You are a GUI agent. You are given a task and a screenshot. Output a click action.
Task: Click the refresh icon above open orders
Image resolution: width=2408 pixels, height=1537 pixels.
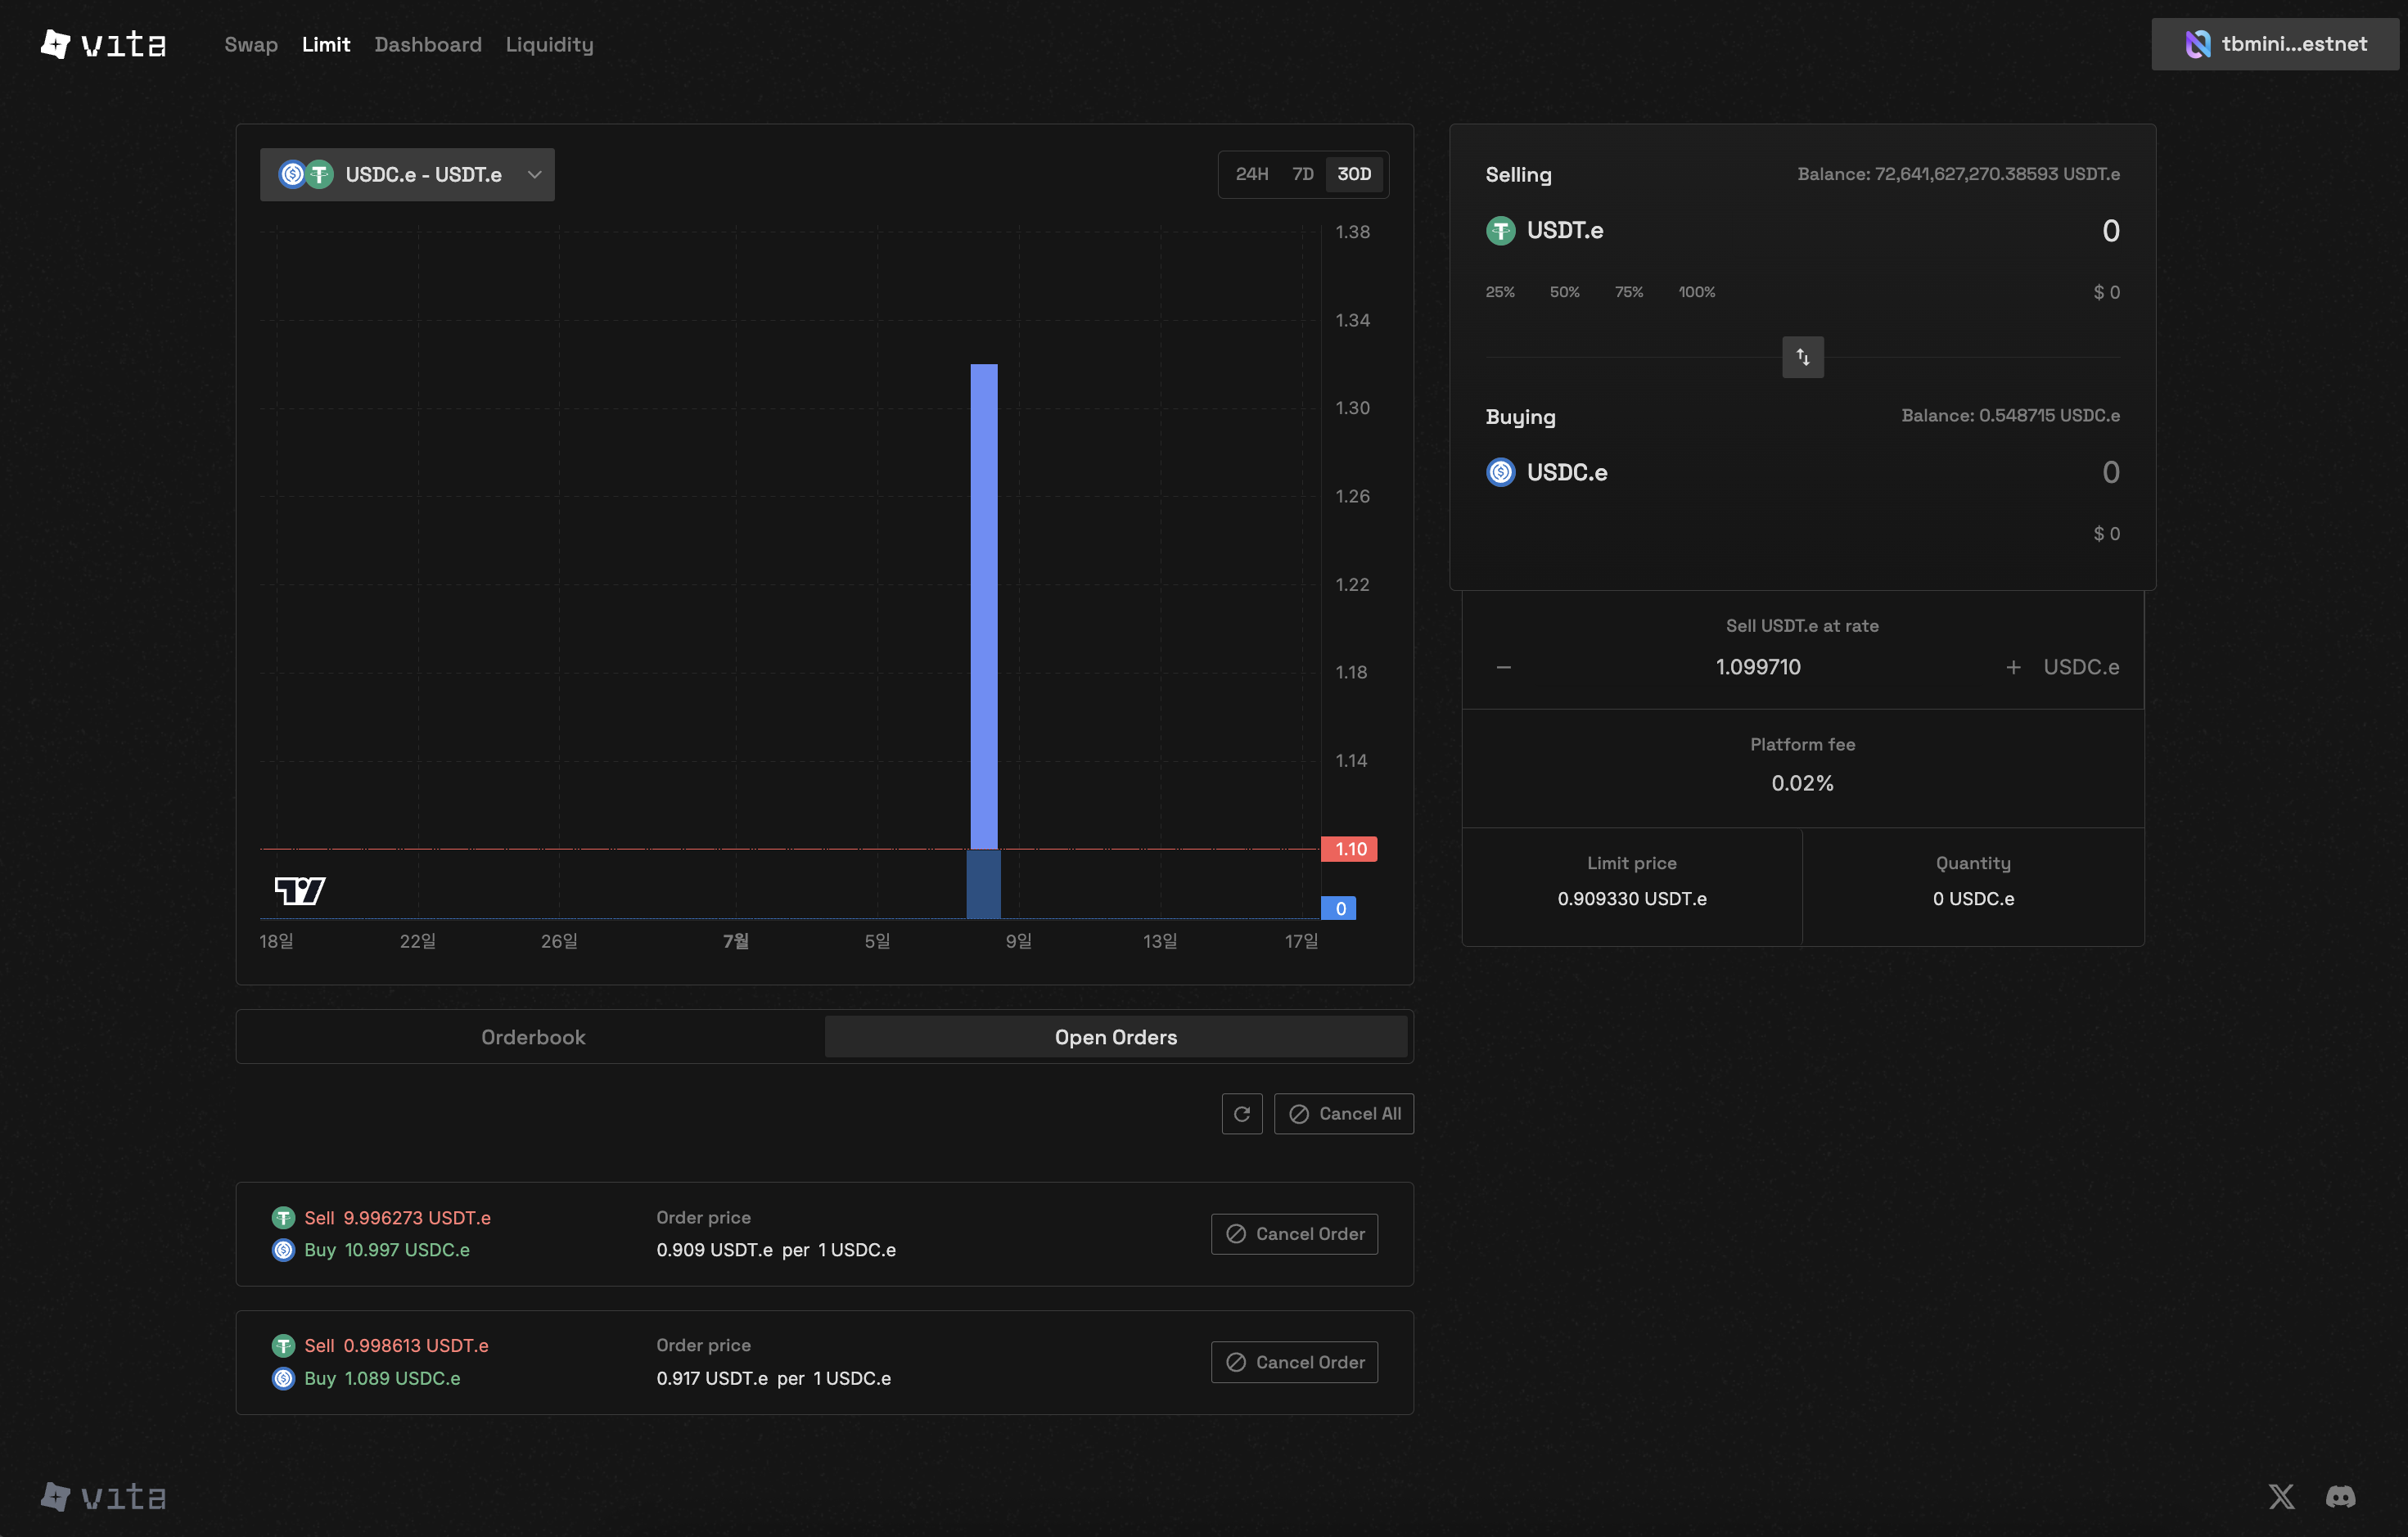coord(1242,1113)
